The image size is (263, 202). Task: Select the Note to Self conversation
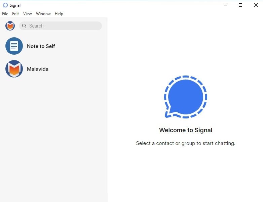(x=54, y=46)
